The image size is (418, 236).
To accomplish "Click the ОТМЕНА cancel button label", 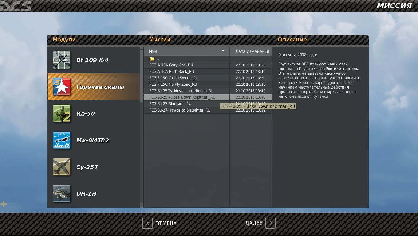I will (x=166, y=223).
